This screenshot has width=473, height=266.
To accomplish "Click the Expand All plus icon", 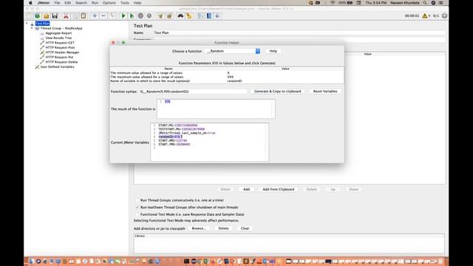I will click(95, 16).
